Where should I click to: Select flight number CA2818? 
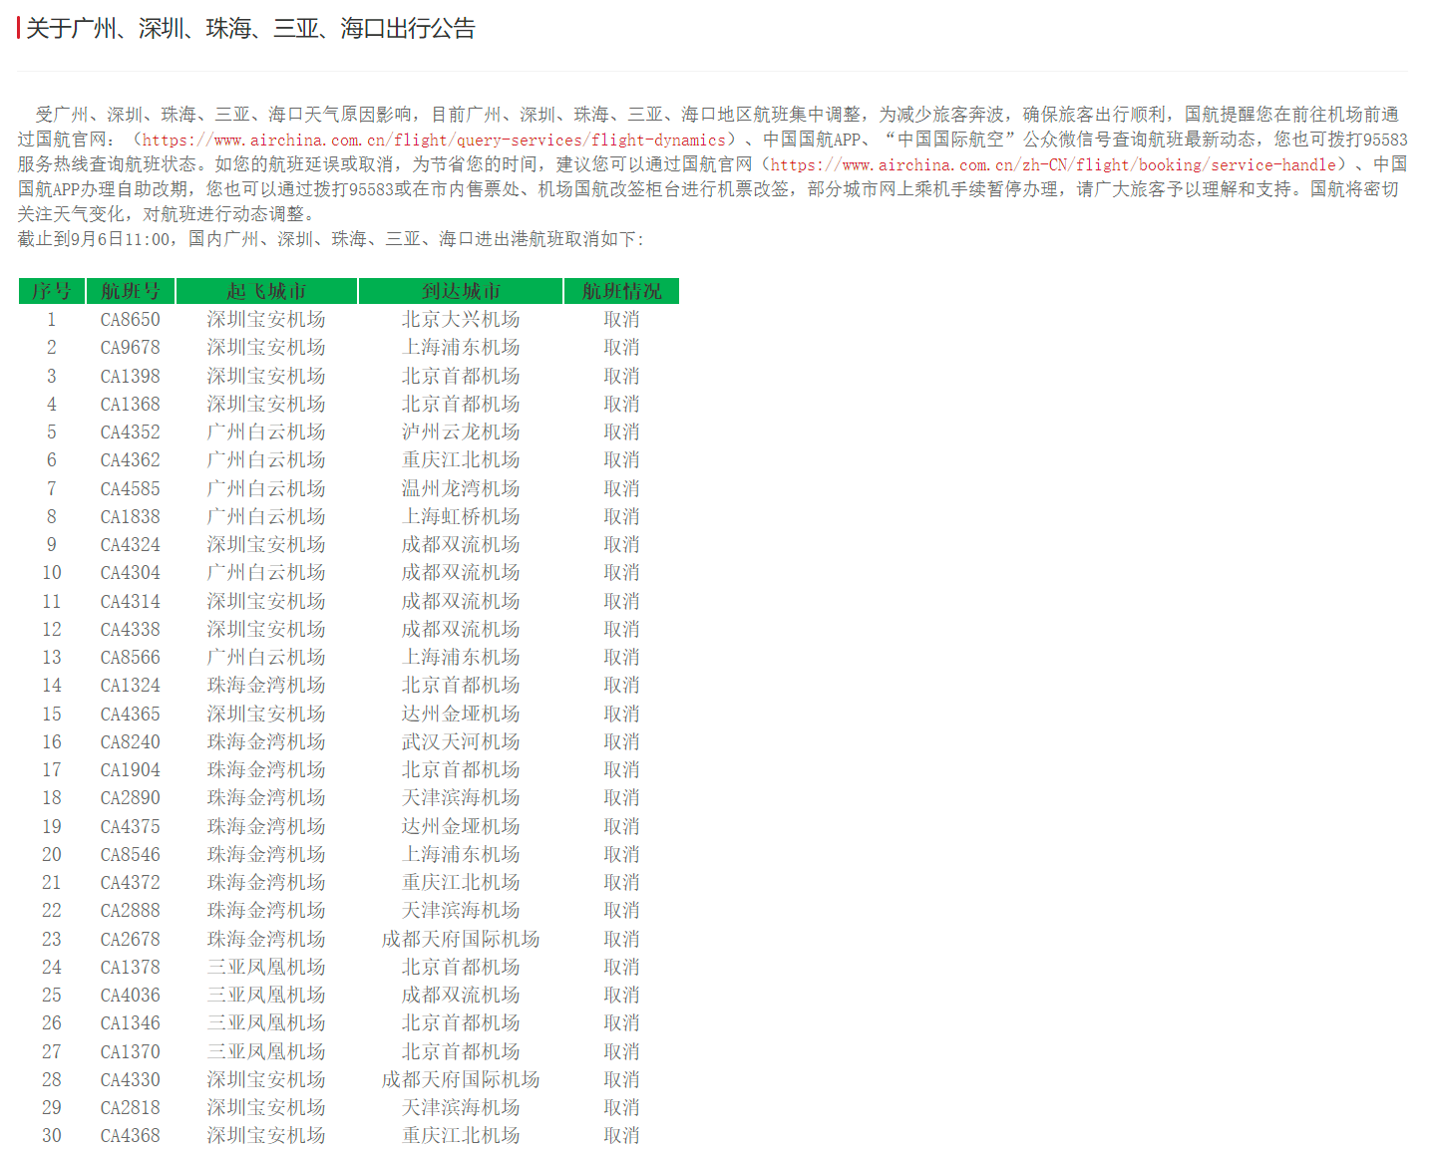point(131,1108)
